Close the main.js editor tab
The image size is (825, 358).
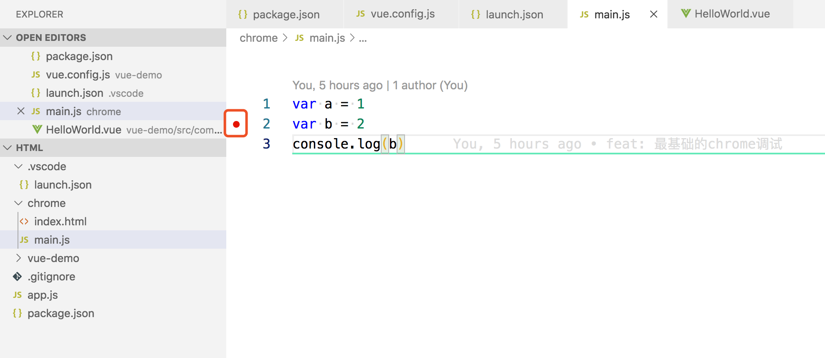654,14
